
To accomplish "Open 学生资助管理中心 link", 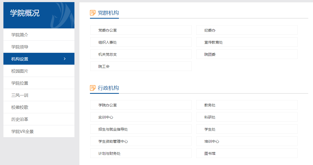I will [113, 141].
